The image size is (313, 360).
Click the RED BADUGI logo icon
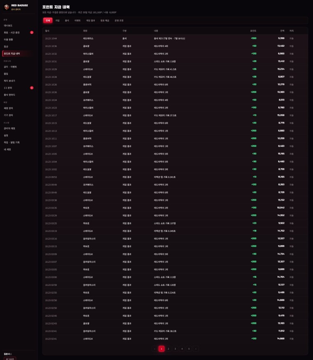point(7,7)
